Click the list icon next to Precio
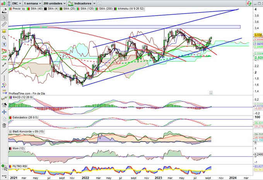This screenshot has height=180, width=263. tap(24, 9)
